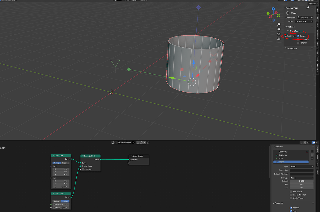Click the node editor snapping icon

point(305,143)
